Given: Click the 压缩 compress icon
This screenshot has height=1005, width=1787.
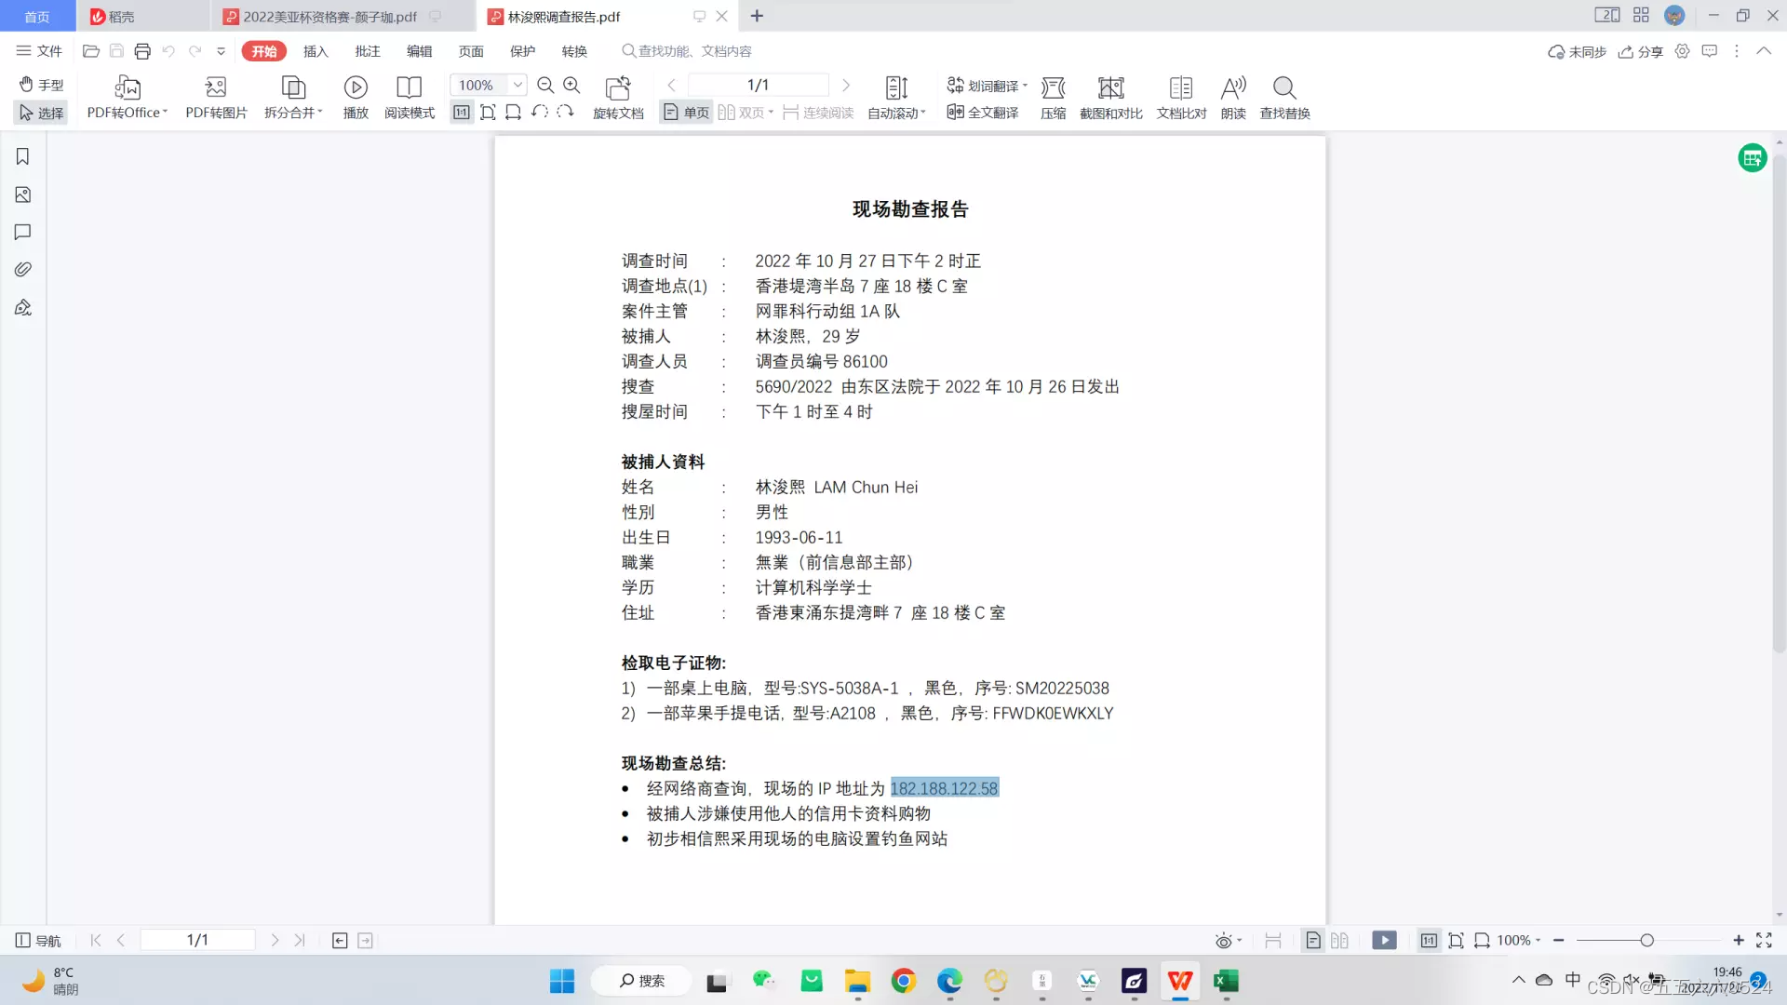Looking at the screenshot, I should point(1053,88).
